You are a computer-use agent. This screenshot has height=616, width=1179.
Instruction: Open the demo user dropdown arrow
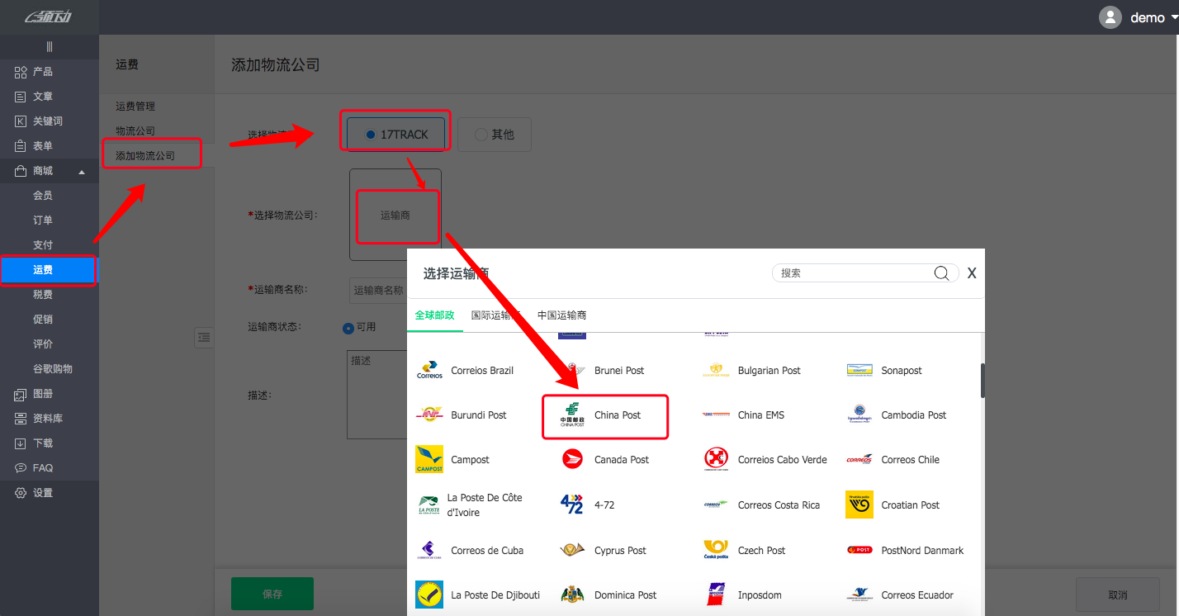click(x=1173, y=17)
